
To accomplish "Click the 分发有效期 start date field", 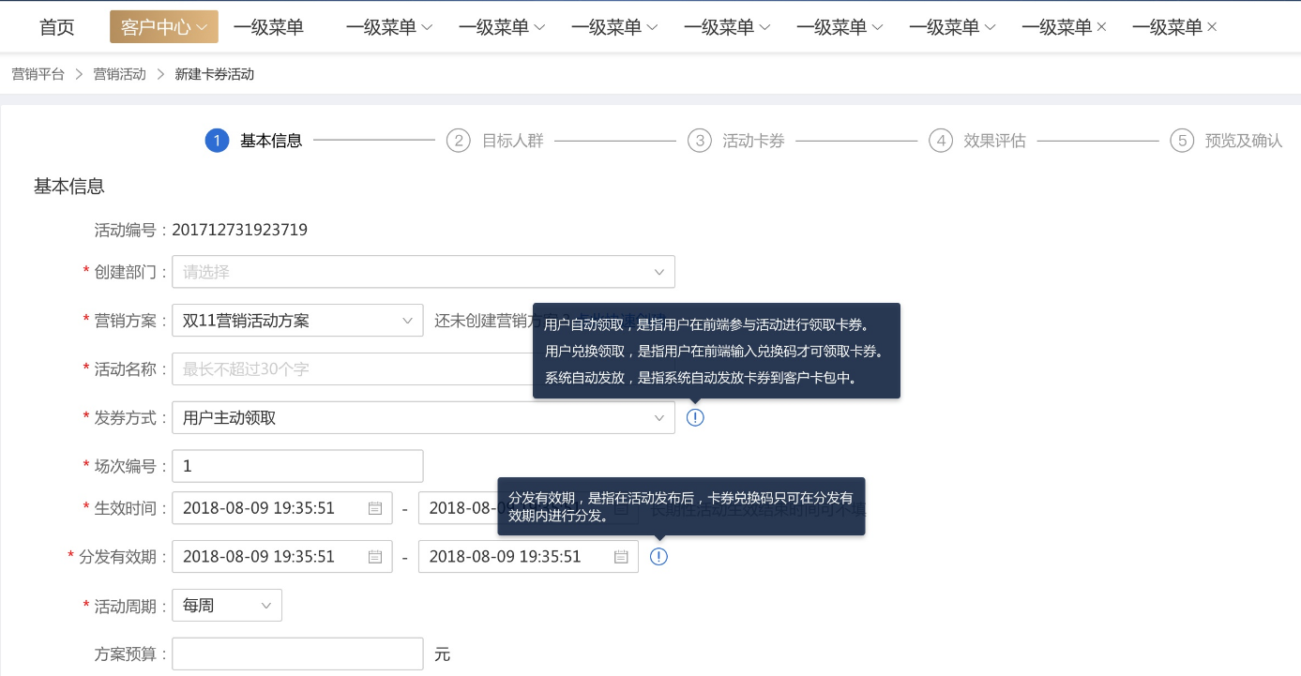I will (282, 557).
